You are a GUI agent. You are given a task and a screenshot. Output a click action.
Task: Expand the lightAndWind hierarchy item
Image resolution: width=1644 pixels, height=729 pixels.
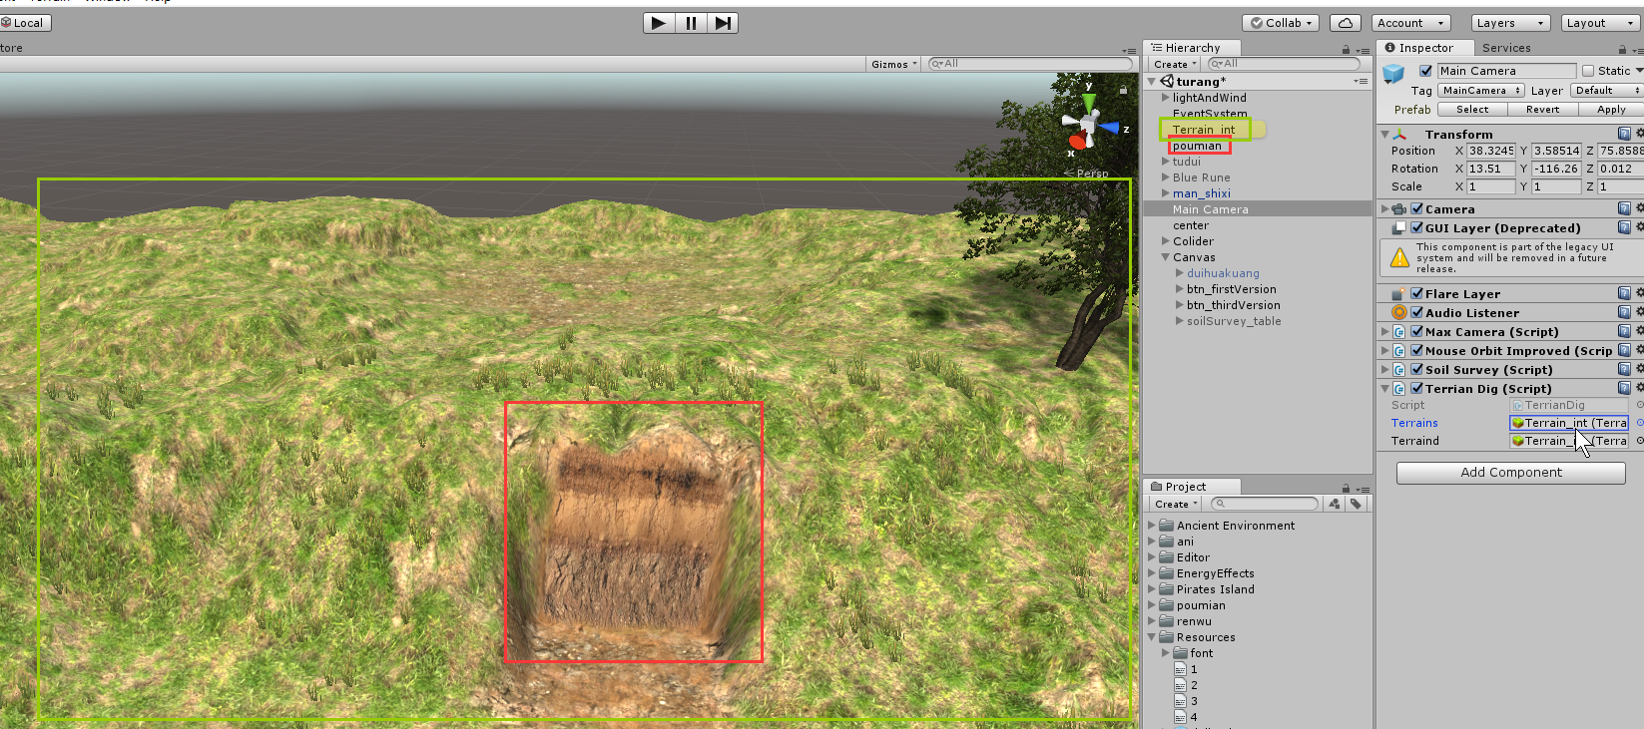click(x=1165, y=98)
